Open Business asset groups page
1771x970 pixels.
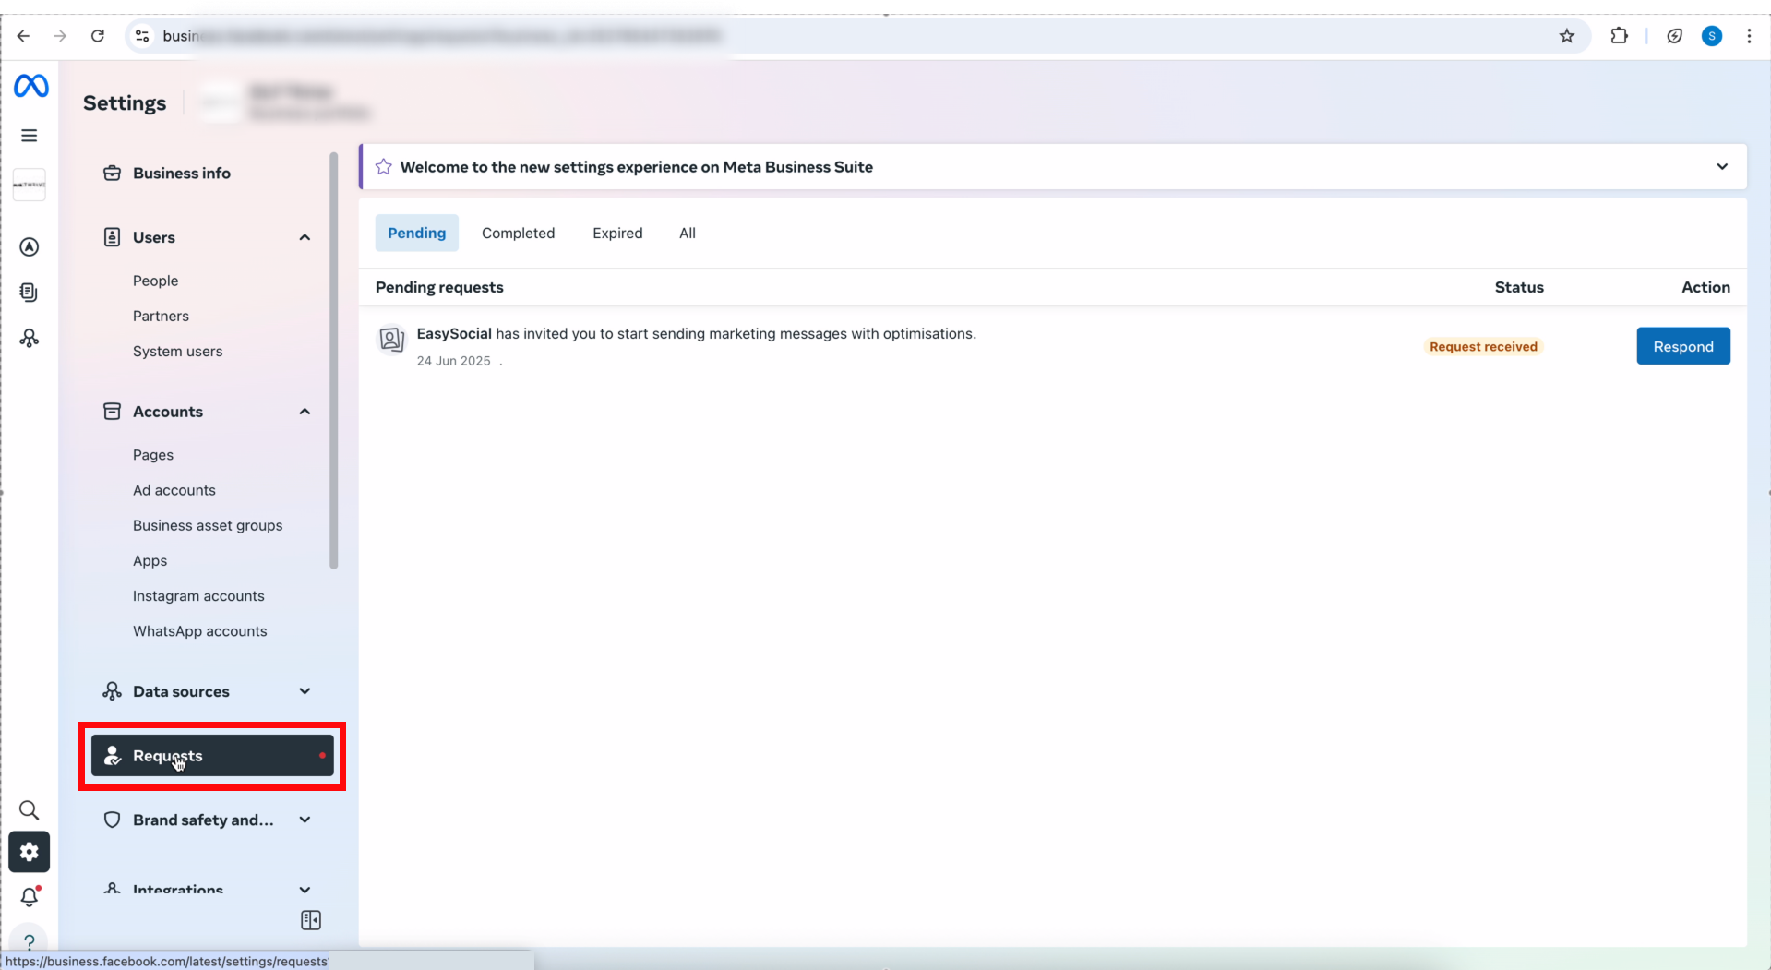pyautogui.click(x=208, y=525)
